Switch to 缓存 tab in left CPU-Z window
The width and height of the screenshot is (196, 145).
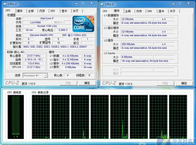(x=20, y=11)
